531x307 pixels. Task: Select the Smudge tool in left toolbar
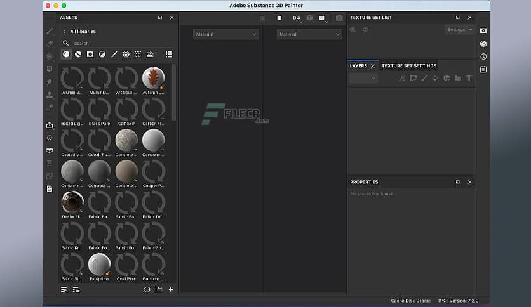pos(50,82)
